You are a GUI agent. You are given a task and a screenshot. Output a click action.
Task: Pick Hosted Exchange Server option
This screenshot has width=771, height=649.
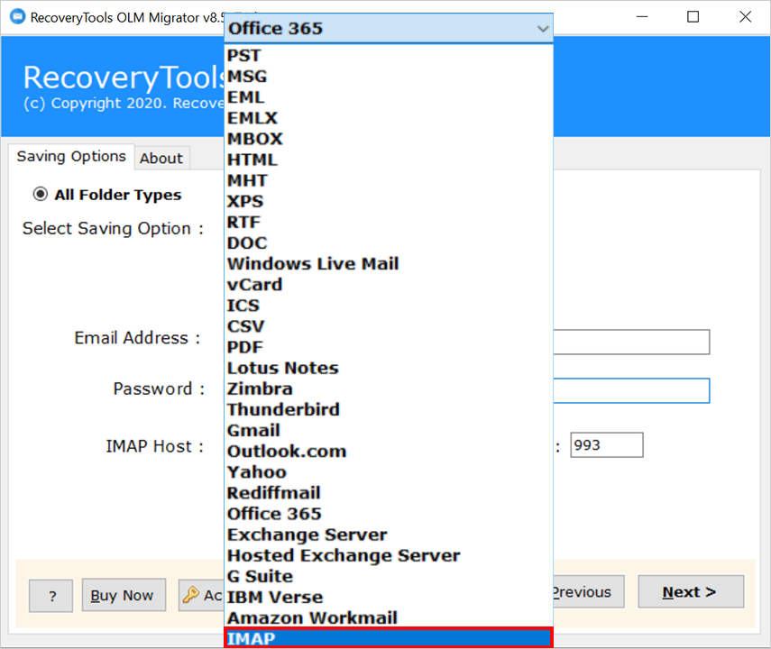coord(389,555)
